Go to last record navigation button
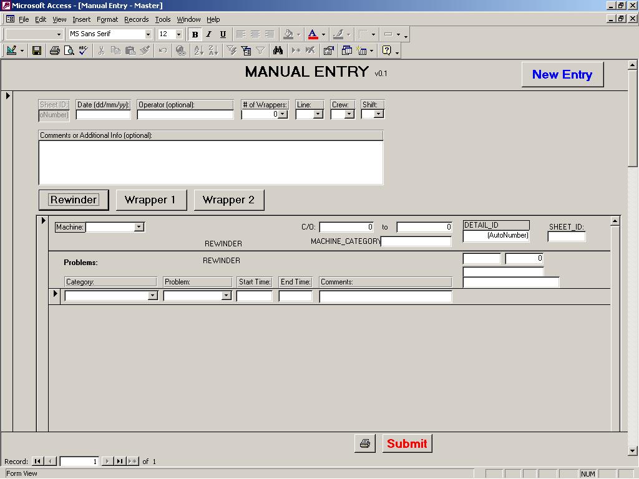The width and height of the screenshot is (639, 479). (120, 461)
